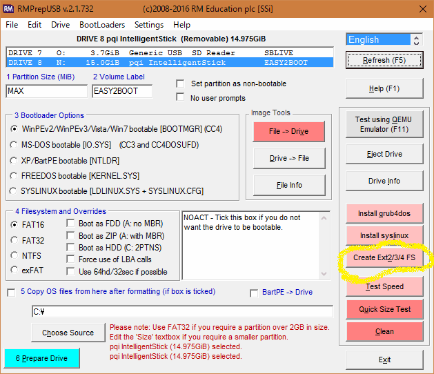Click File -> Drive image tool
This screenshot has height=374, width=434.
point(289,131)
